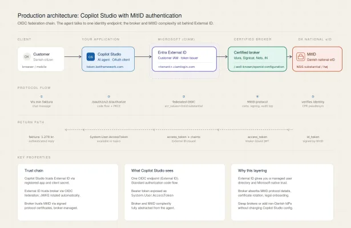This screenshot has width=351, height=228.
Task: Click the 'broker-issued JWT' caption
Action: tap(257, 141)
